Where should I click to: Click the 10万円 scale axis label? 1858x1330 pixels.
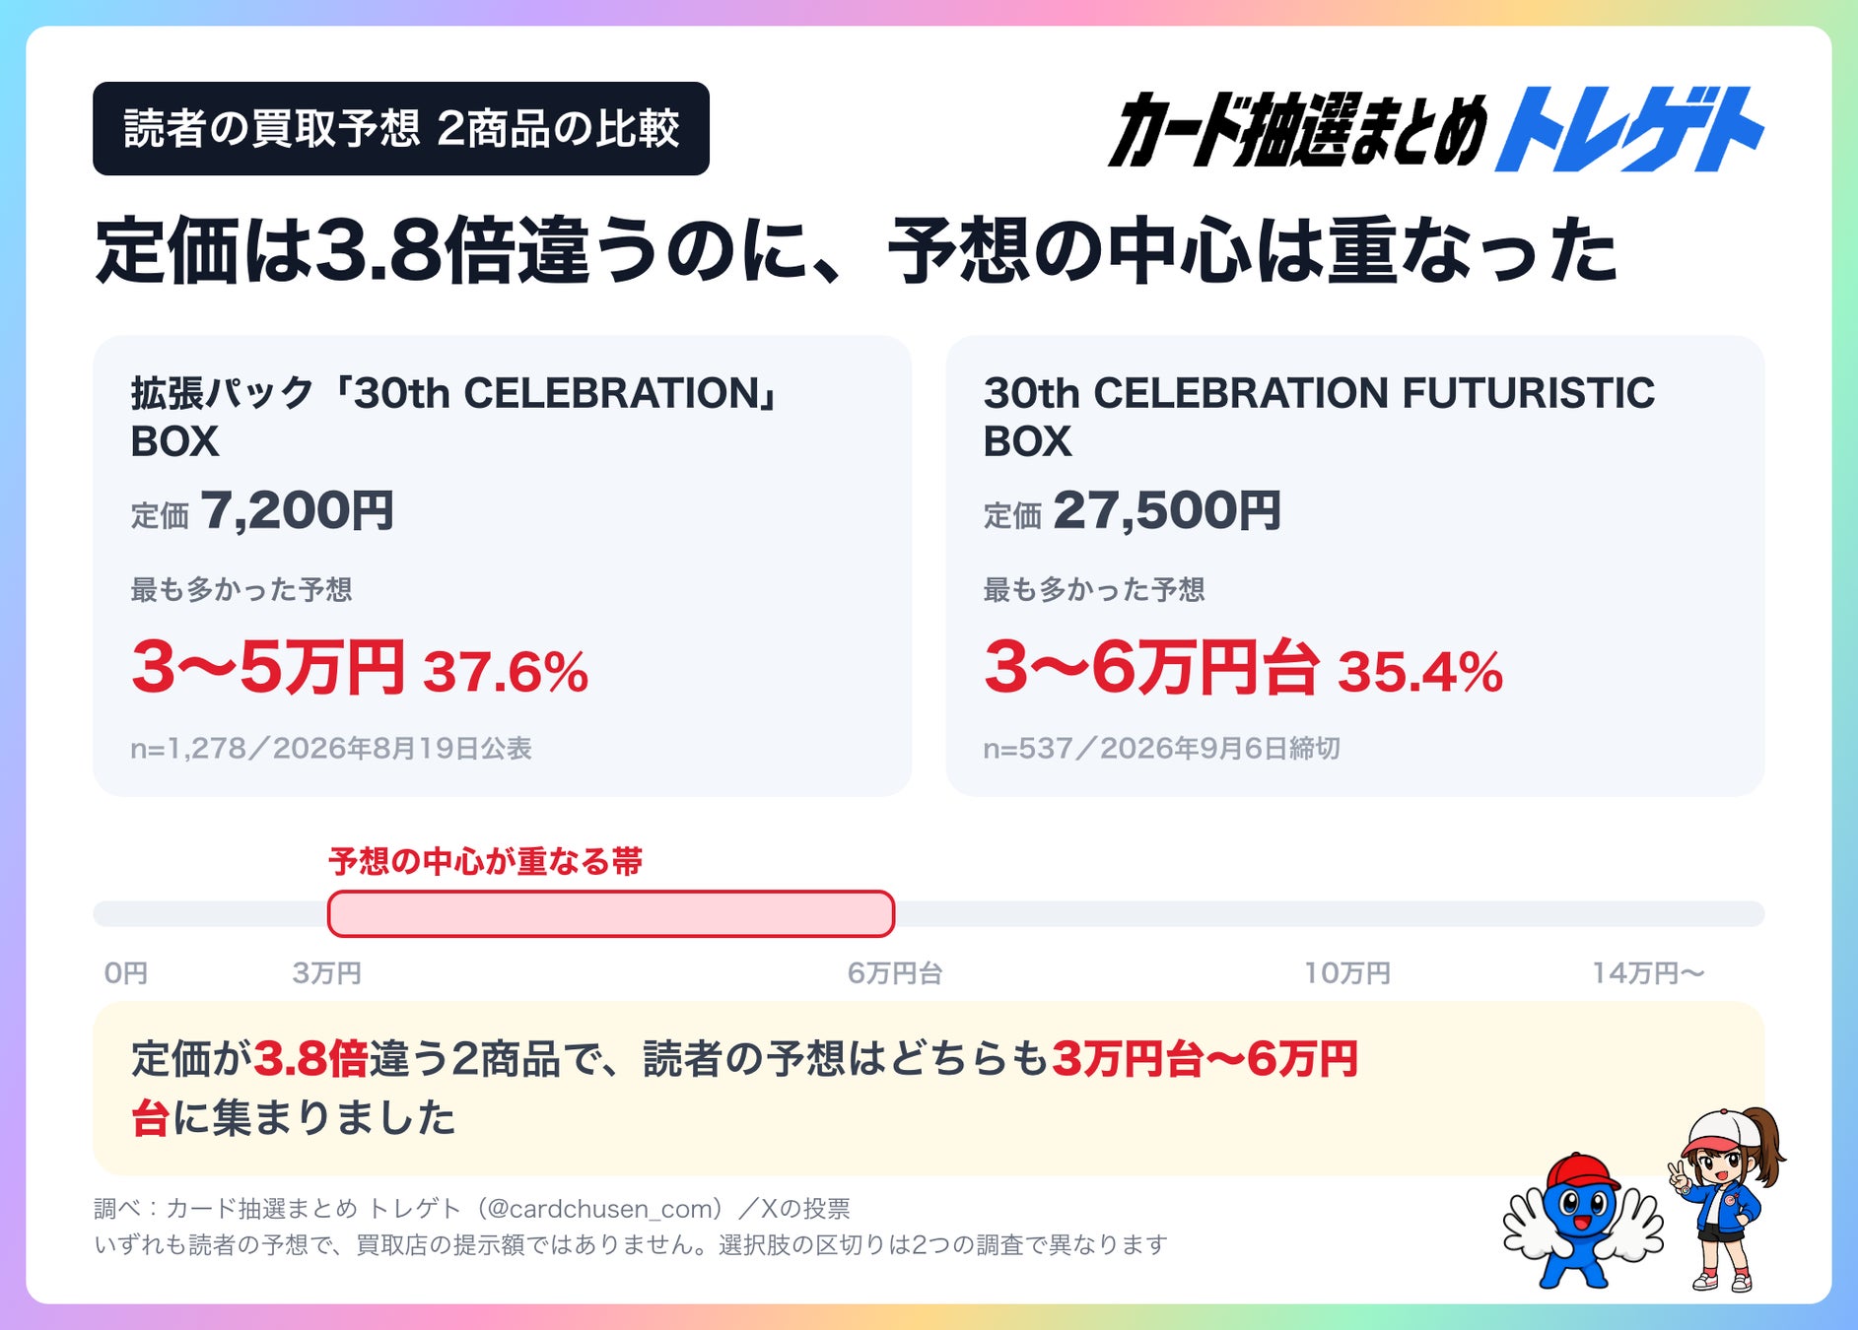pos(1347,973)
